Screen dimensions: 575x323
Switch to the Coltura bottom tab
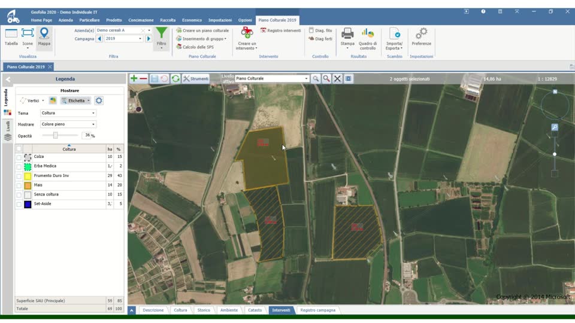[x=180, y=310]
